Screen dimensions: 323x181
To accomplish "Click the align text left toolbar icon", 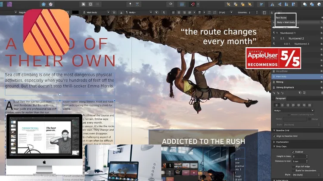I will [174, 12].
